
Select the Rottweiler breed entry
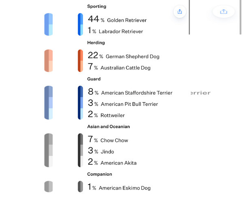(x=113, y=116)
